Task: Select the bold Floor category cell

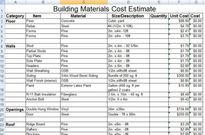Action: coord(16,21)
